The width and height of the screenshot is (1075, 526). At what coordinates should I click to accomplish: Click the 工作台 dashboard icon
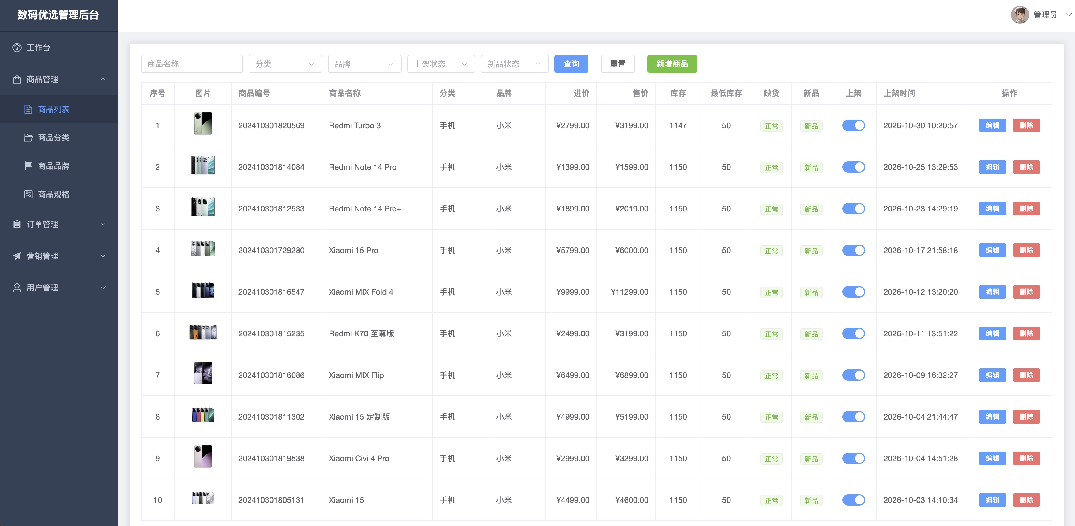(x=17, y=48)
